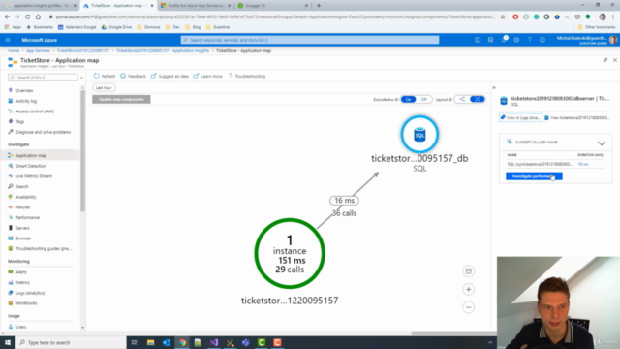This screenshot has height=349, width=620.
Task: Pin the Application map blade
Action: pos(604,60)
